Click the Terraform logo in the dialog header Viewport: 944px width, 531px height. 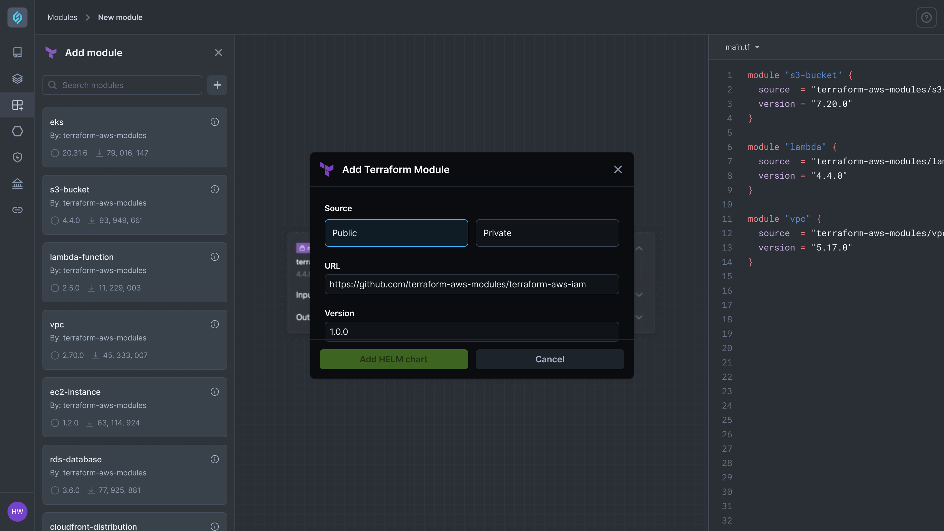tap(327, 169)
